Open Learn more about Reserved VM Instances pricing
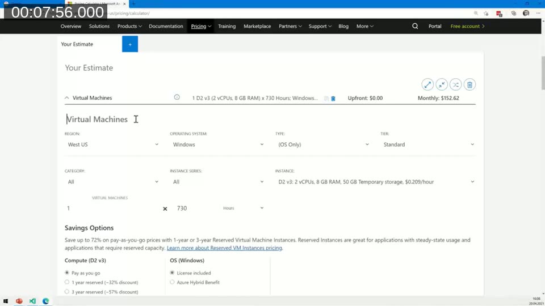The width and height of the screenshot is (545, 306). pyautogui.click(x=224, y=248)
